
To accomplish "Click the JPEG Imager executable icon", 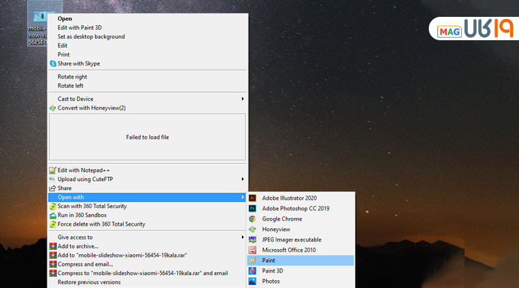I will (252, 239).
